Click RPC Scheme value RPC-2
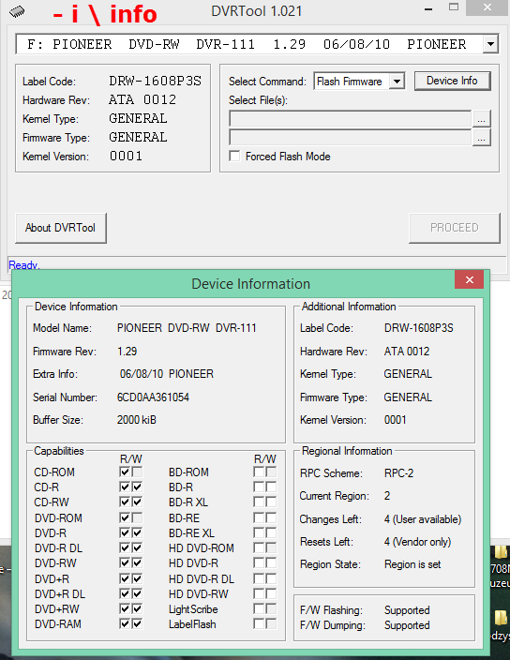Screen dimensions: 510x660 pyautogui.click(x=399, y=473)
